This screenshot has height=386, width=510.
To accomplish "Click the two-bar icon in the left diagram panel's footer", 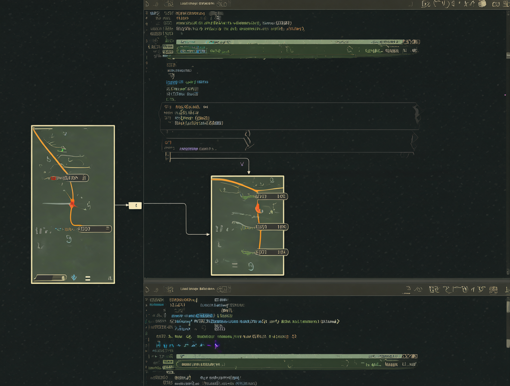I will (88, 278).
